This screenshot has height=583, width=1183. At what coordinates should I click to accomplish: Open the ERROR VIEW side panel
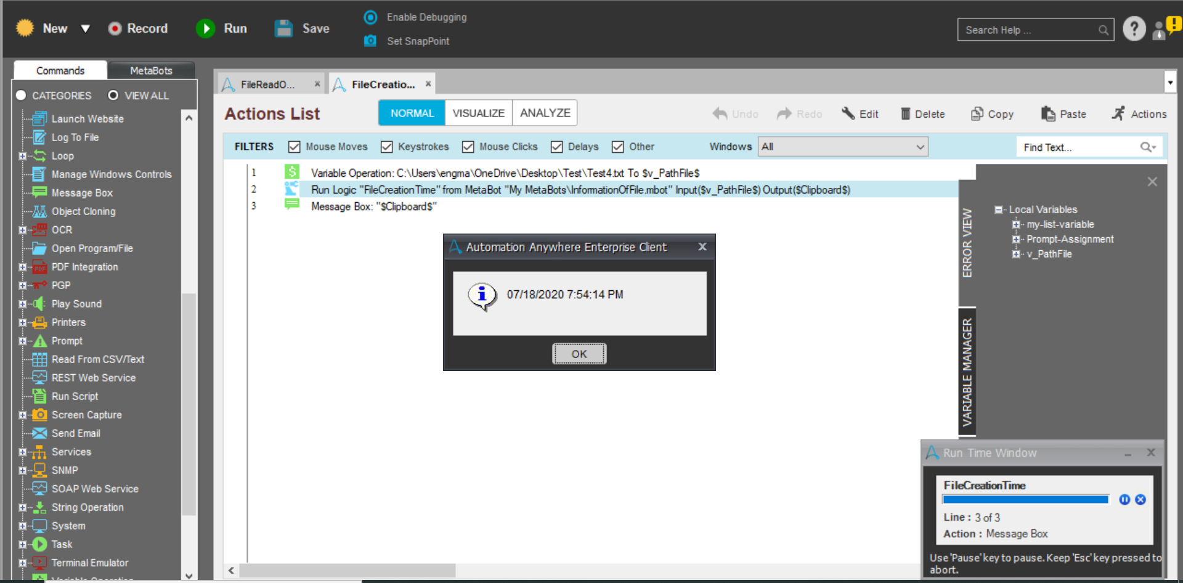[967, 243]
